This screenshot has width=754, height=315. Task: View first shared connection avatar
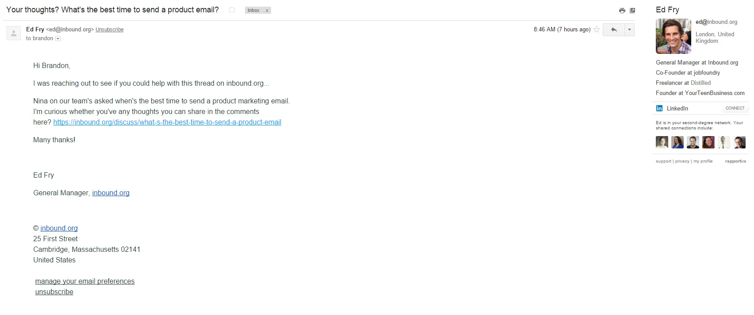tap(662, 142)
